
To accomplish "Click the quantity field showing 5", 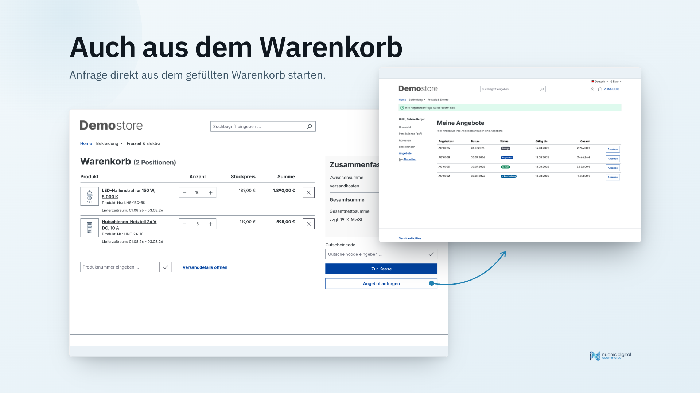I will [x=198, y=224].
